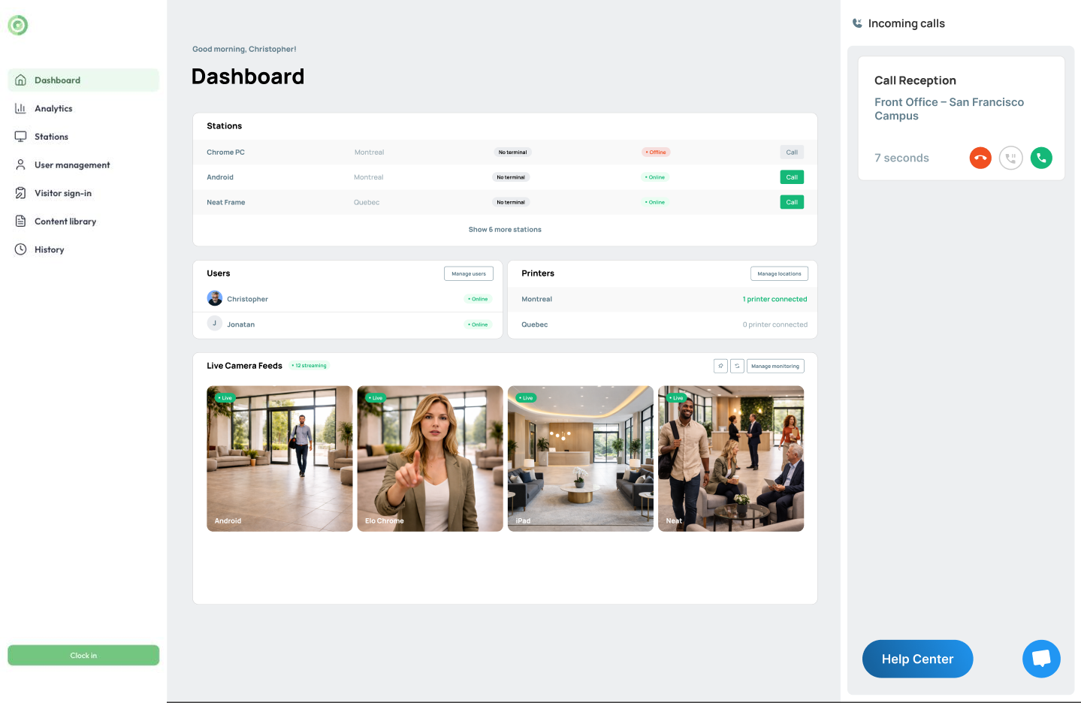Click the Chrome PC station name

pos(226,152)
